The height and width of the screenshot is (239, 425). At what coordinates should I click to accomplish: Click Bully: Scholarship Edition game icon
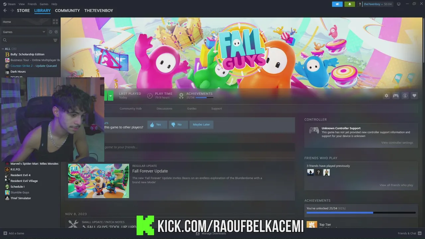7,54
